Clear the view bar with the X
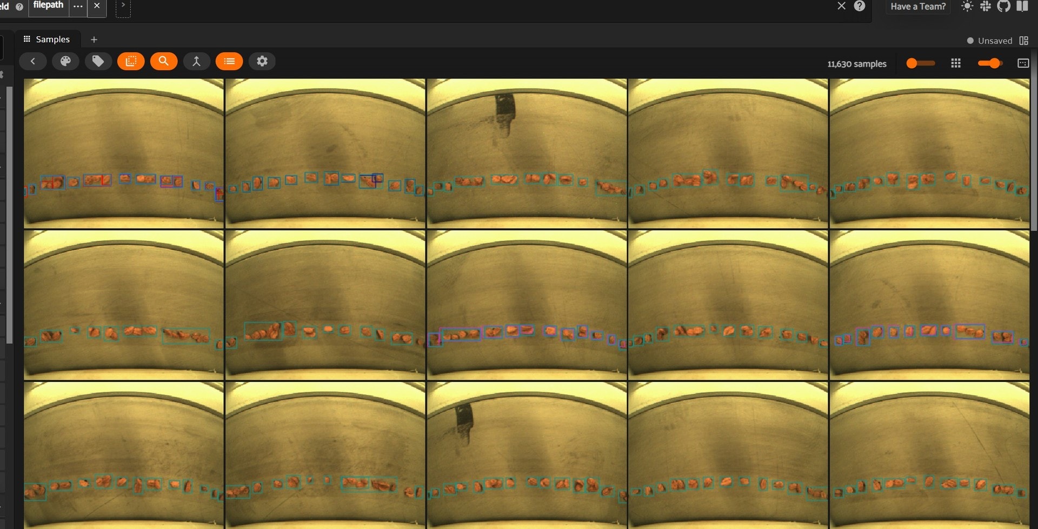1038x529 pixels. point(841,6)
